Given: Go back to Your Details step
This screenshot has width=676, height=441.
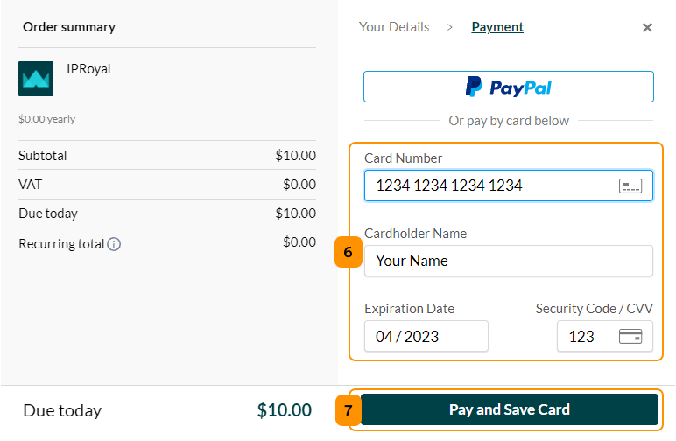Looking at the screenshot, I should 394,27.
